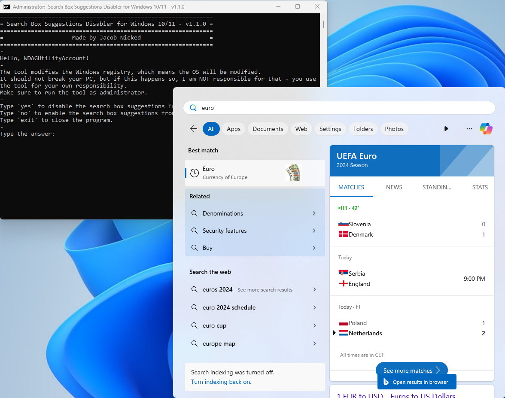Click the UEFA Euro header title

356,156
